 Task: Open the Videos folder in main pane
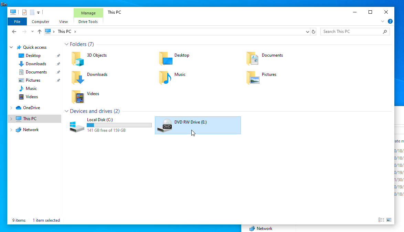tap(78, 97)
